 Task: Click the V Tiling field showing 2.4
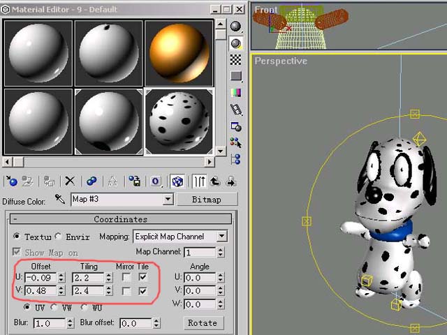tap(88, 291)
